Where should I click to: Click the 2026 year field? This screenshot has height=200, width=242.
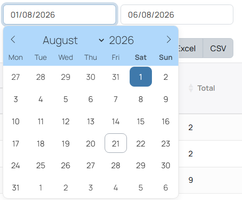click(121, 40)
